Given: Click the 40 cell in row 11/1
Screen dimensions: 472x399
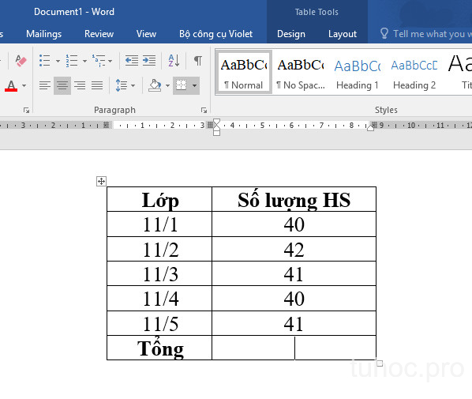Looking at the screenshot, I should pyautogui.click(x=294, y=224).
